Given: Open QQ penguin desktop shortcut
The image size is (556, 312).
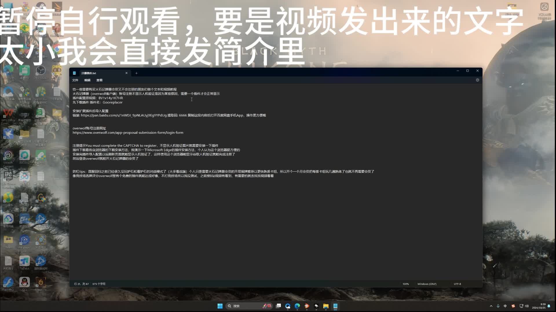Looking at the screenshot, I should pos(25,284).
